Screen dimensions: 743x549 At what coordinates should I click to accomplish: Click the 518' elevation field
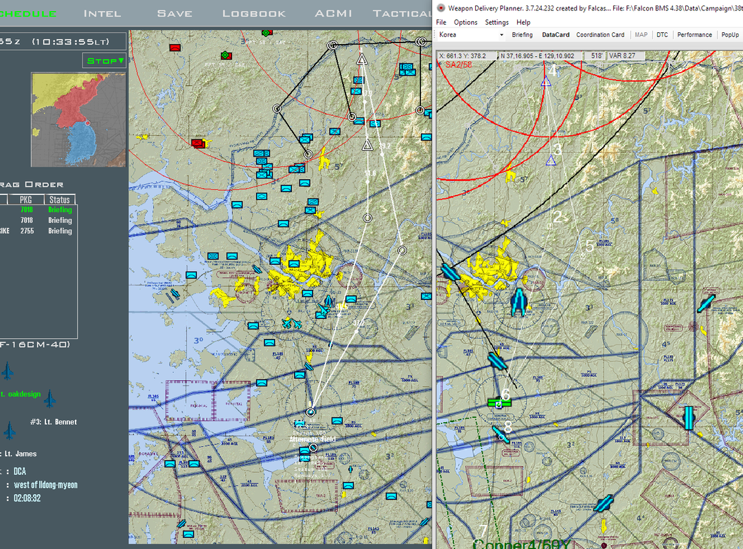[596, 56]
